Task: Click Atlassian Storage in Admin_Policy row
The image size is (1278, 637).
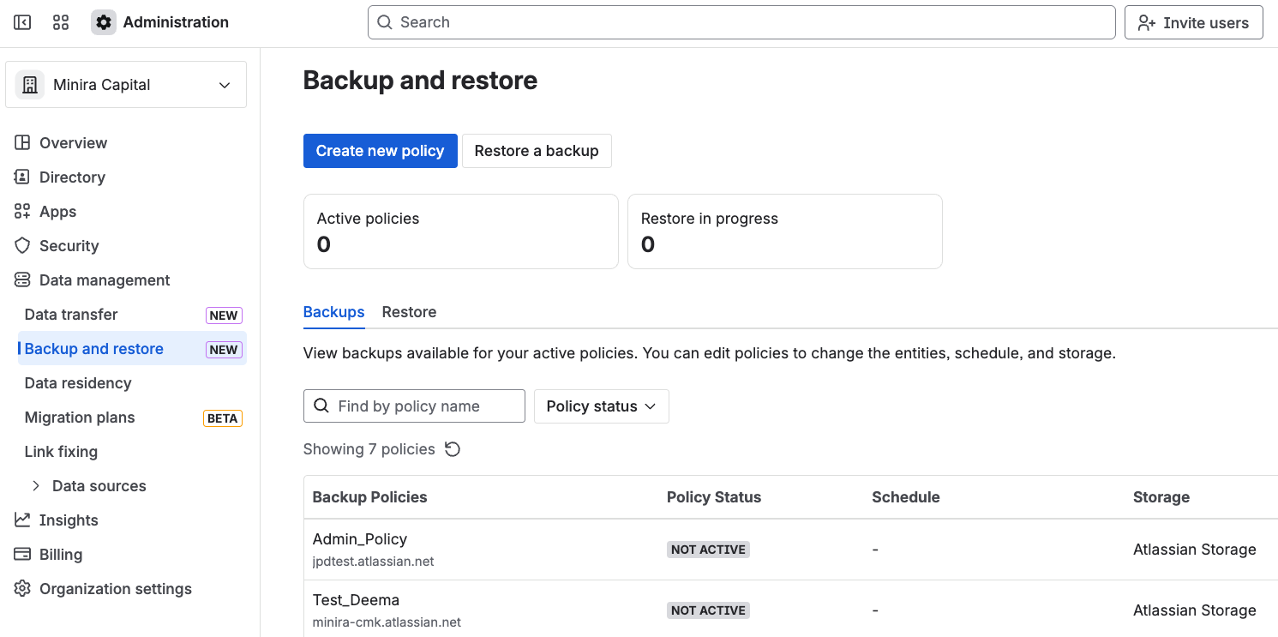Action: coord(1195,550)
